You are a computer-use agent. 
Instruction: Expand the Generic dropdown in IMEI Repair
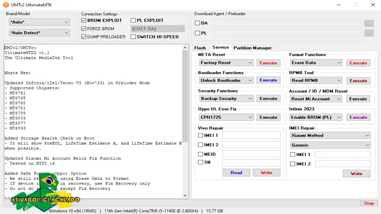(x=330, y=145)
